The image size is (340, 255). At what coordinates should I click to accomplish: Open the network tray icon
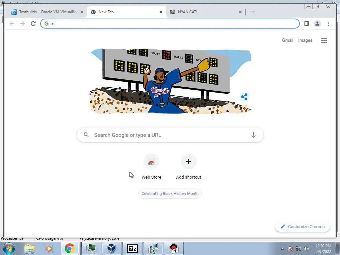click(298, 249)
